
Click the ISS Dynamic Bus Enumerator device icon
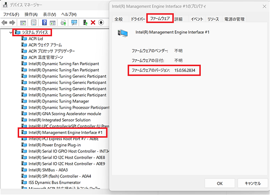24,182
